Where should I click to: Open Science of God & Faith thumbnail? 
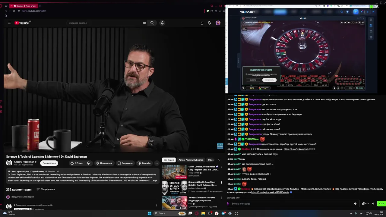pos(175,188)
